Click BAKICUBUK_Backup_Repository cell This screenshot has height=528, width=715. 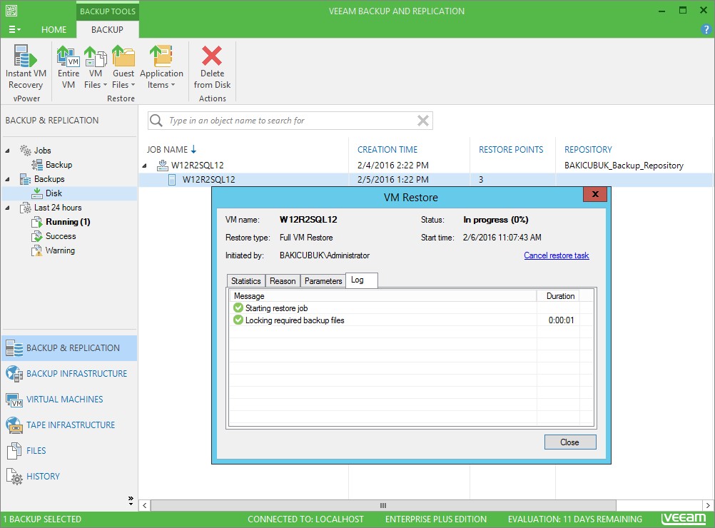click(624, 166)
